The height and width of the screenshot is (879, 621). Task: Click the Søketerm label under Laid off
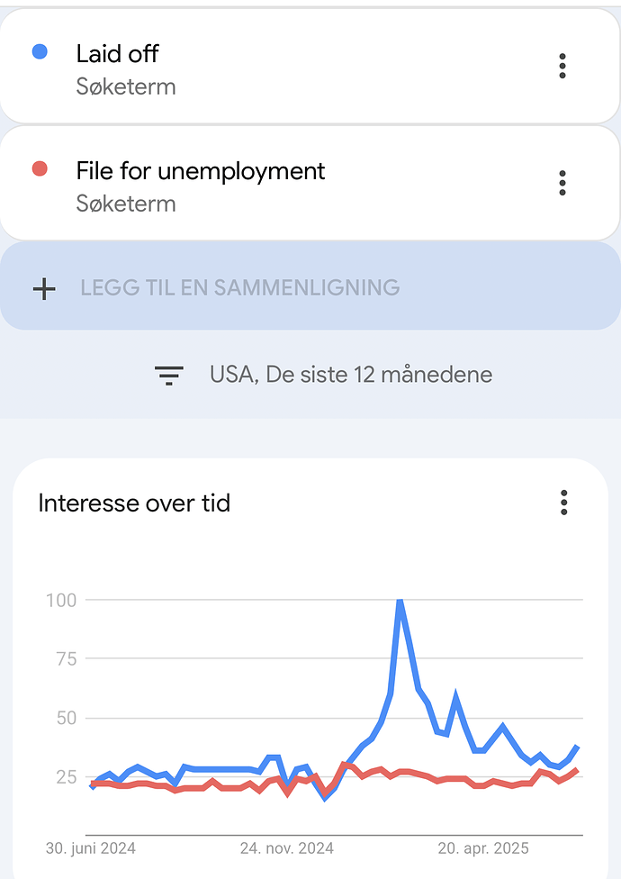click(x=126, y=86)
